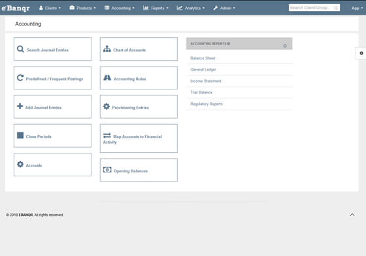Screen dimensions: 366x256
Task: Click the Reports bar chart icon
Action: tap(146, 8)
